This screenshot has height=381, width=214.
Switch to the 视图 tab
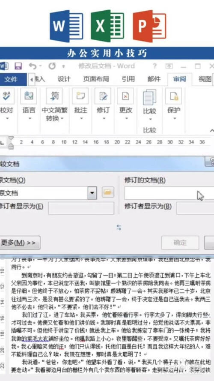(205, 79)
